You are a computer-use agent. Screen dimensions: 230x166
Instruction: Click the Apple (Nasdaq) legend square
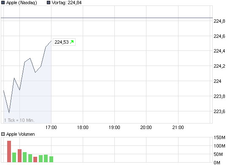[x=3, y=3]
